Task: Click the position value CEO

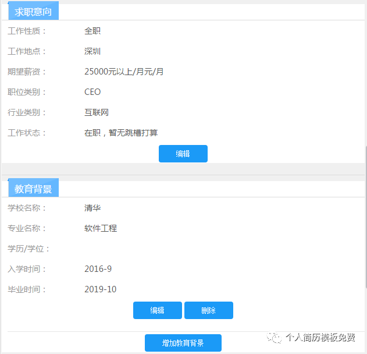Action: click(x=92, y=92)
